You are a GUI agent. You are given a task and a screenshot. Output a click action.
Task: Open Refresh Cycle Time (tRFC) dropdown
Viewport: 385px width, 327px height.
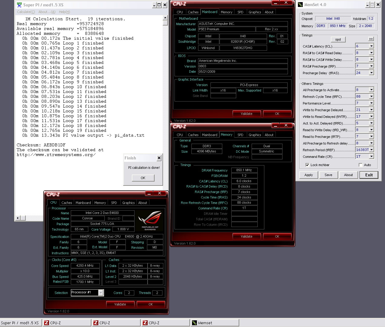[371, 96]
